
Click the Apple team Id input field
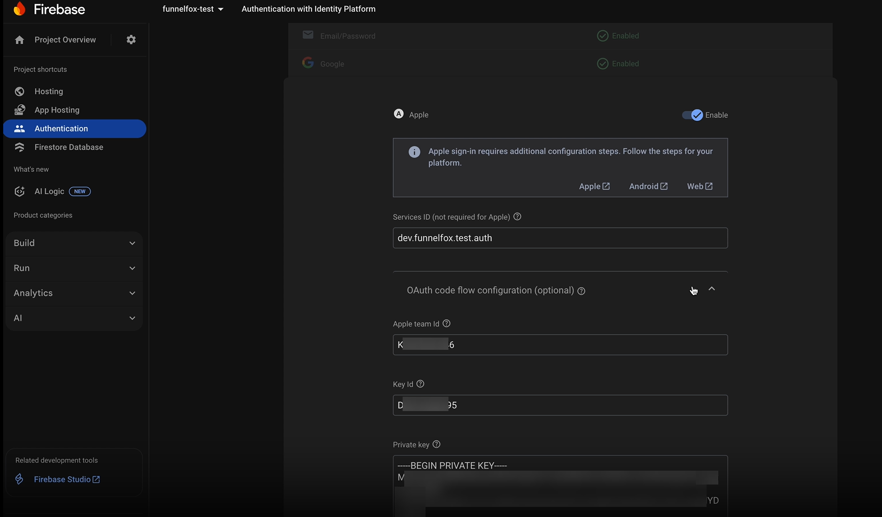click(560, 344)
